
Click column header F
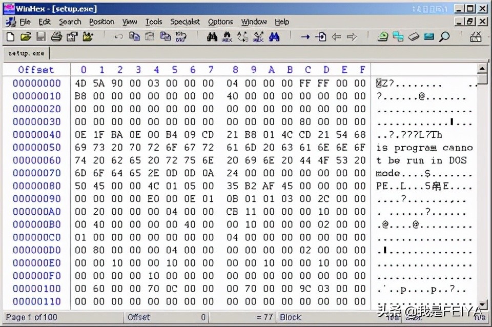[362, 70]
